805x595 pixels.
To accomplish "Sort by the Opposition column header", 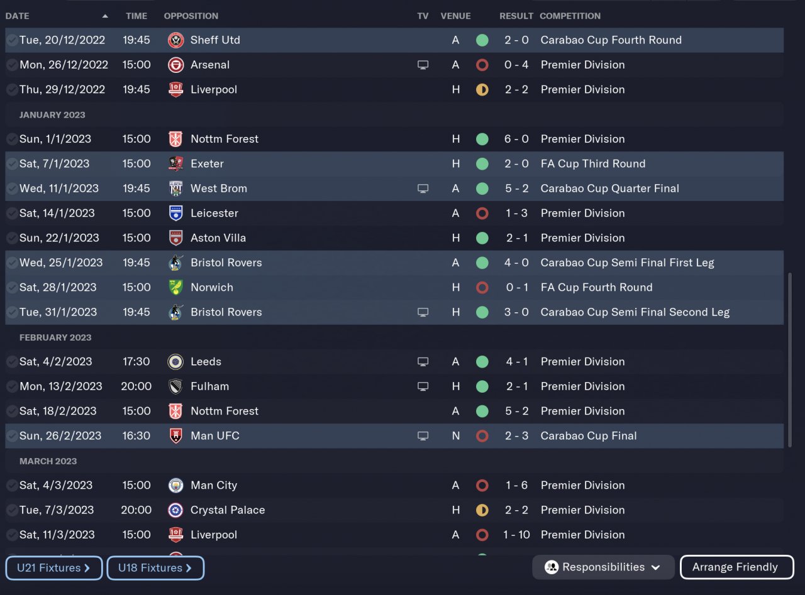I will pos(191,16).
